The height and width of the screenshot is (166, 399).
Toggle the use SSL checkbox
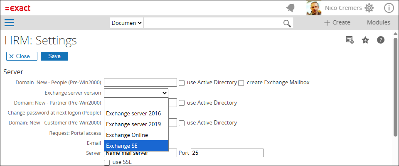pyautogui.click(x=107, y=162)
